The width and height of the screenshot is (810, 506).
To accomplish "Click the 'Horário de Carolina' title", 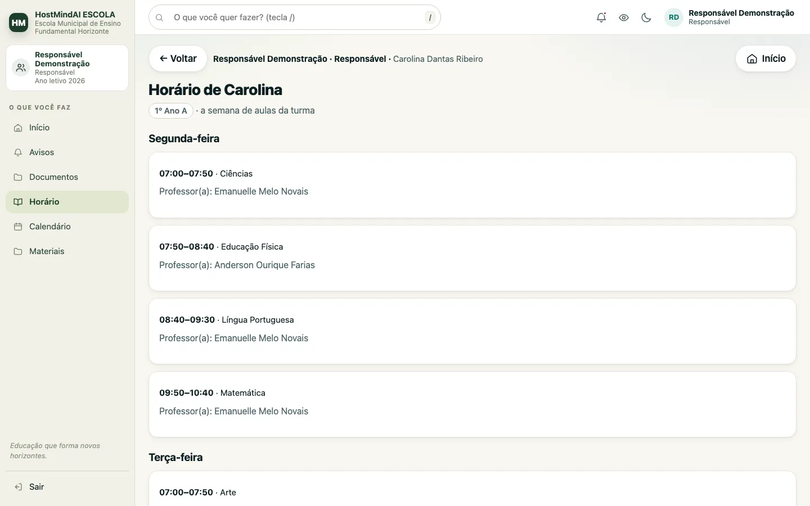I will (215, 90).
